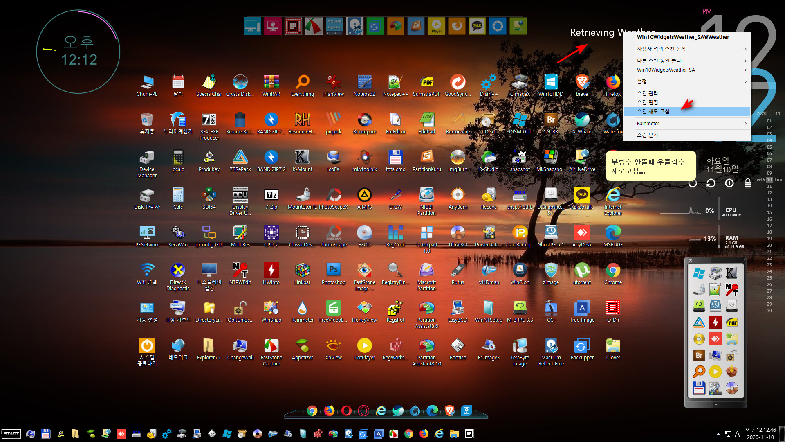Image resolution: width=785 pixels, height=442 pixels.
Task: Launch EasyBCD from the desktop
Action: pos(458,311)
